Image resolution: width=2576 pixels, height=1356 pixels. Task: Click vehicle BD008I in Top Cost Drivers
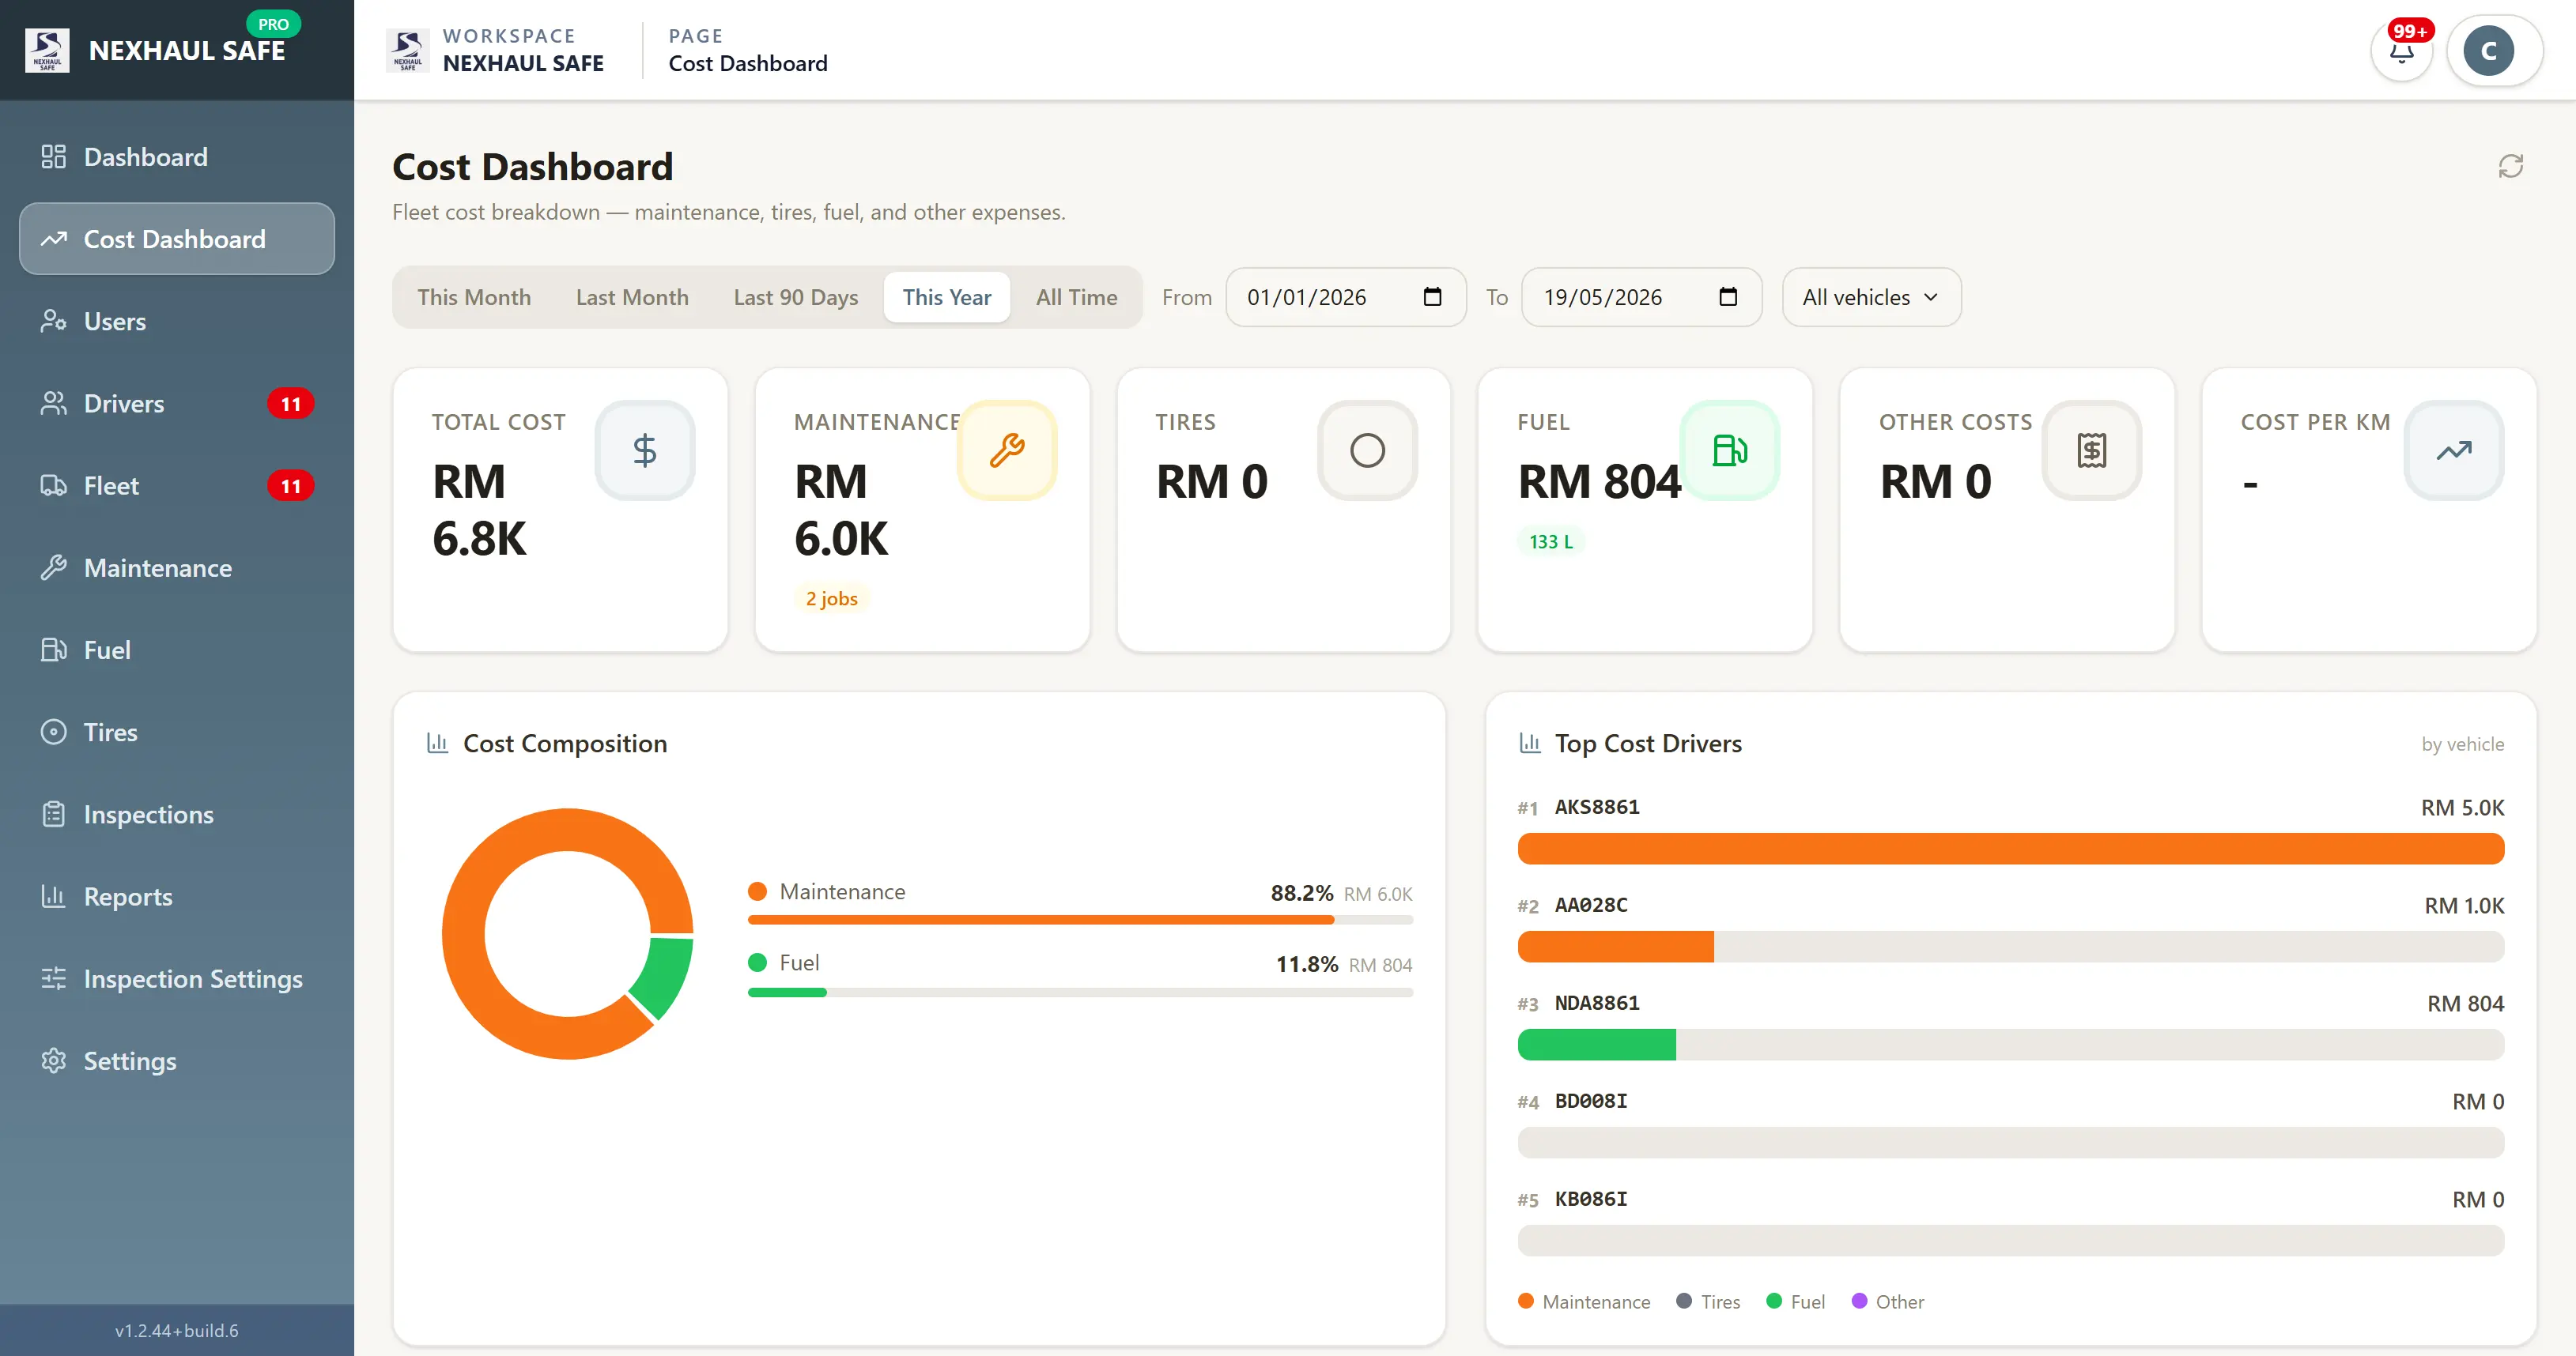click(1591, 1100)
